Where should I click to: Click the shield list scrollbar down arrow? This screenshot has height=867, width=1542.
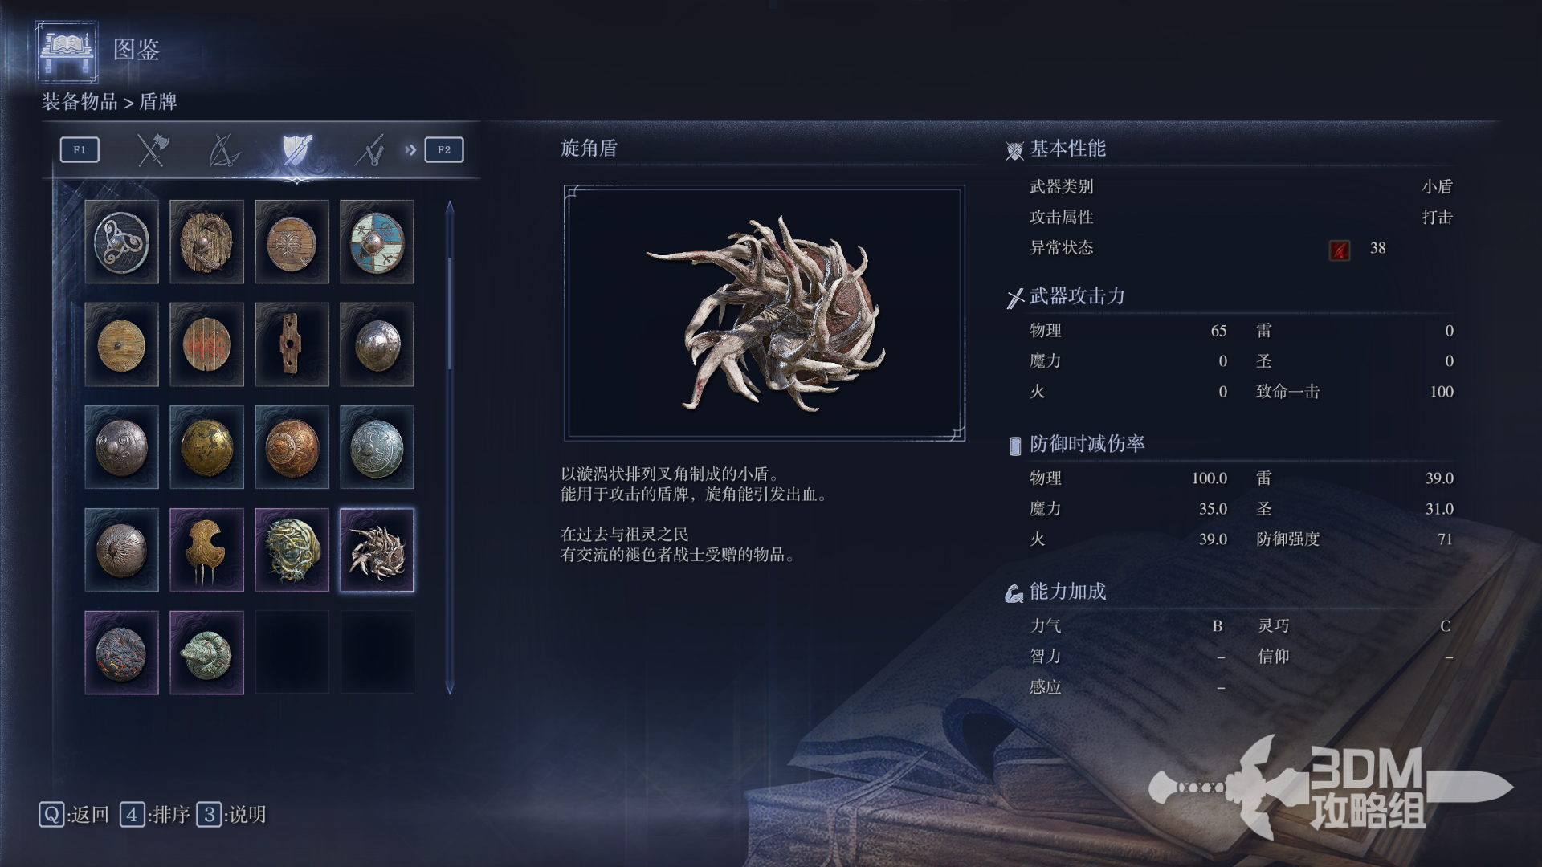(x=450, y=687)
